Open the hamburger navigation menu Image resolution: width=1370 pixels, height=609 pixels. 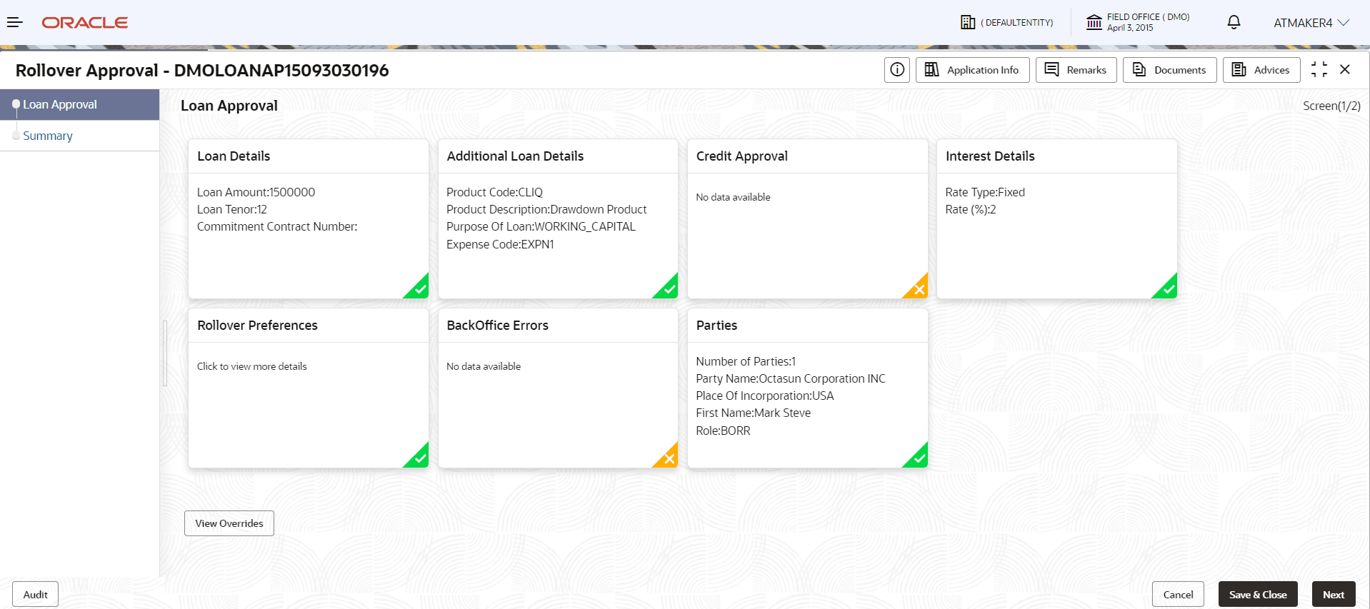pyautogui.click(x=15, y=23)
